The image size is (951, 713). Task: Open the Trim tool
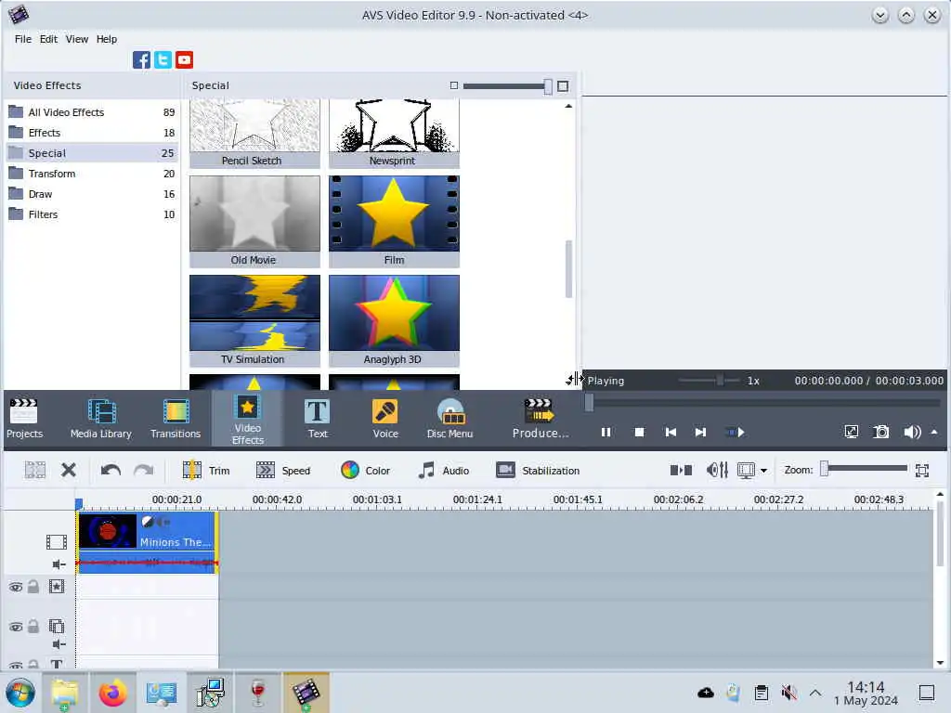pyautogui.click(x=206, y=471)
